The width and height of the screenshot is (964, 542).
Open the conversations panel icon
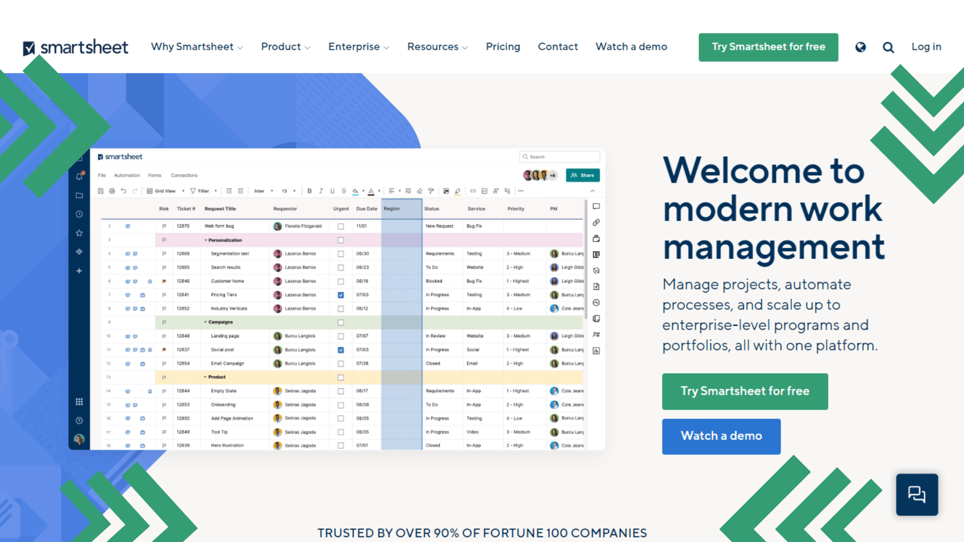click(596, 206)
